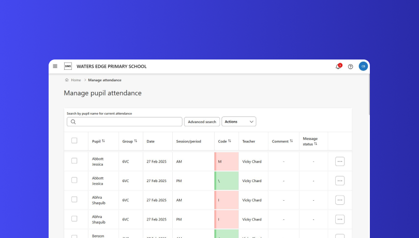Select Abhra Shaquib PM row checkbox
The image size is (419, 238).
74,219
